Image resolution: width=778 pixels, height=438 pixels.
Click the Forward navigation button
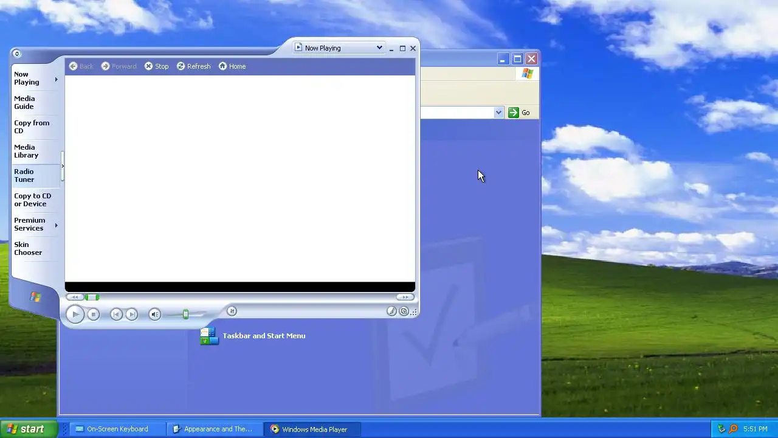coord(119,66)
